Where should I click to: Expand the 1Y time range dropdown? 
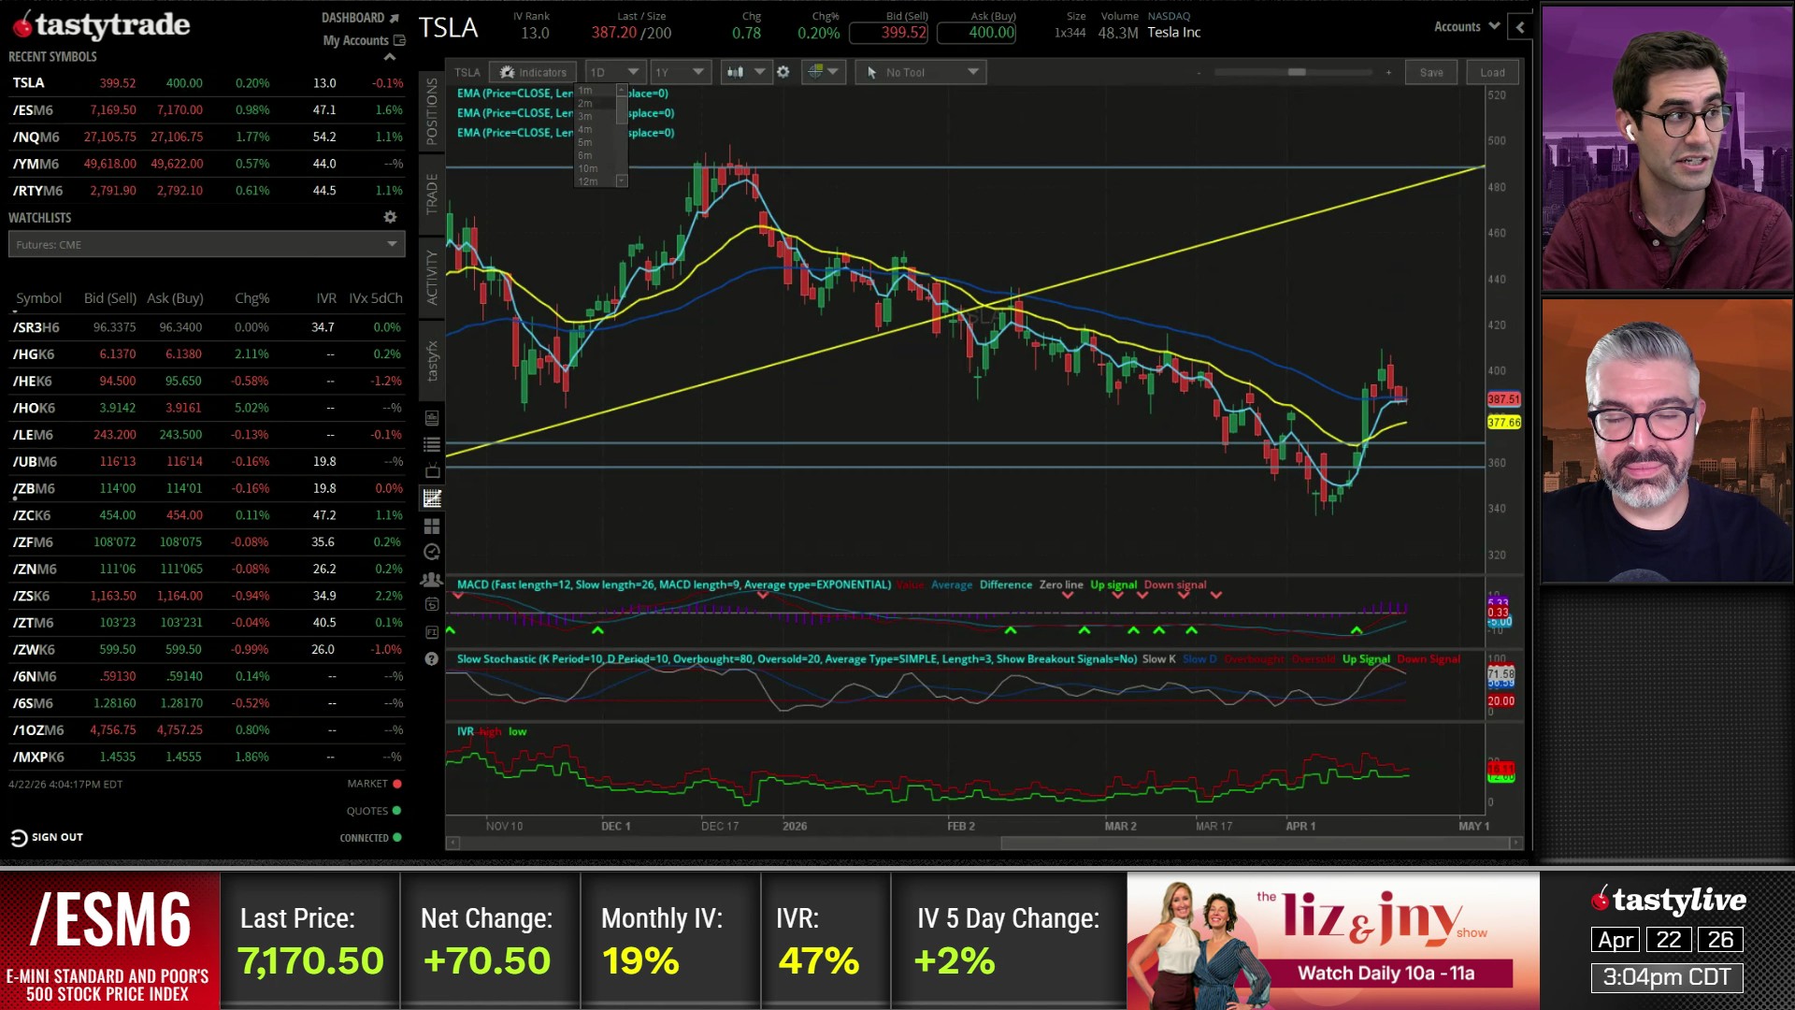(680, 72)
